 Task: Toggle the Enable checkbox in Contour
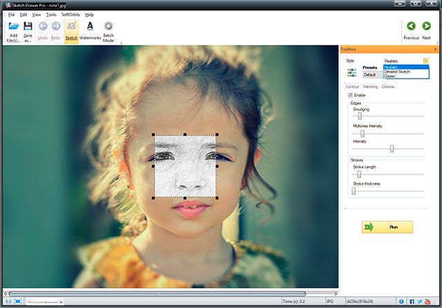tap(351, 95)
